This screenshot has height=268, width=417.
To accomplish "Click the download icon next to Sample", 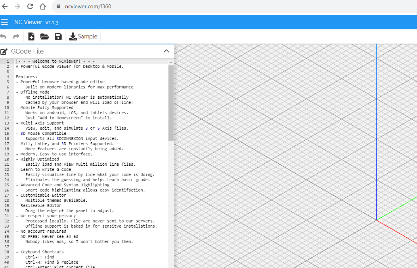I will (72, 36).
